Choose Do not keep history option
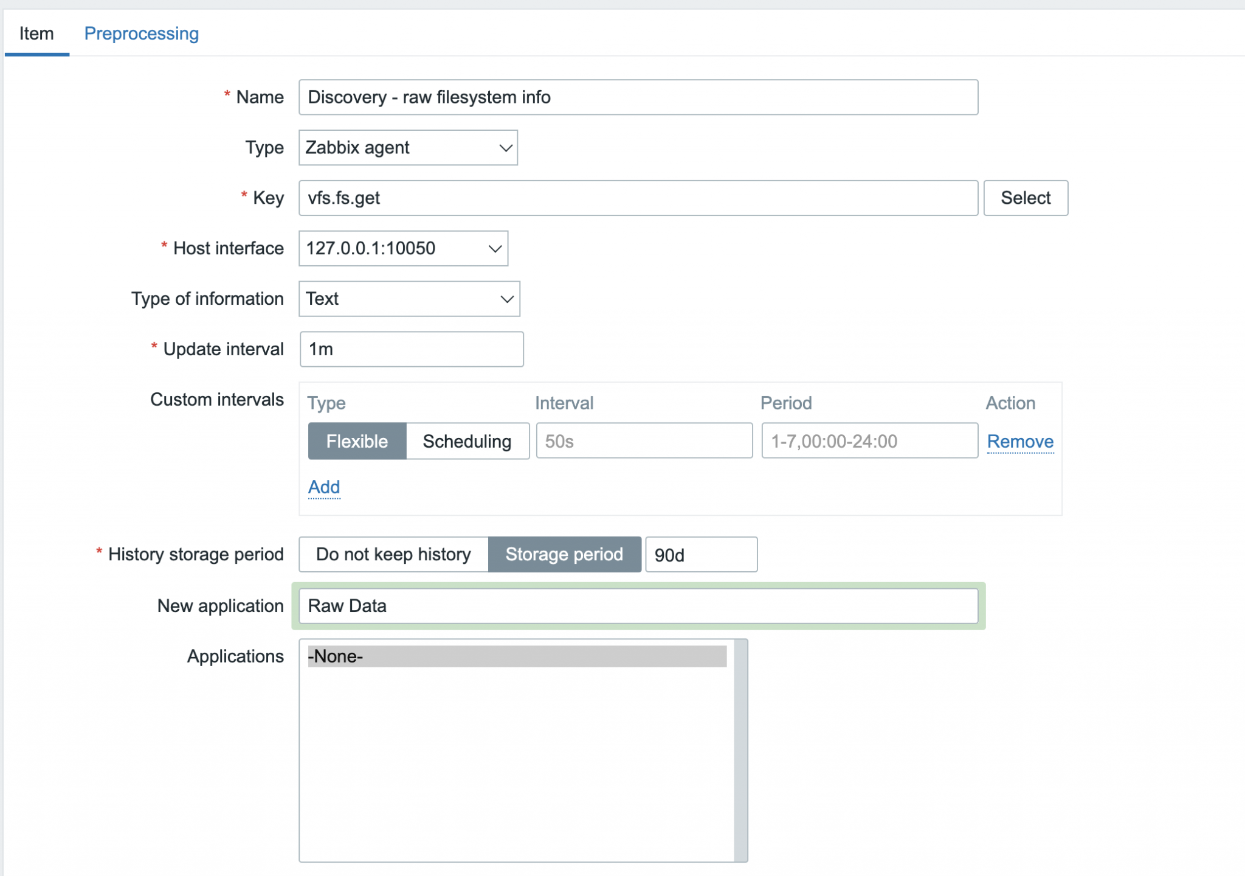The height and width of the screenshot is (876, 1245). coord(393,554)
